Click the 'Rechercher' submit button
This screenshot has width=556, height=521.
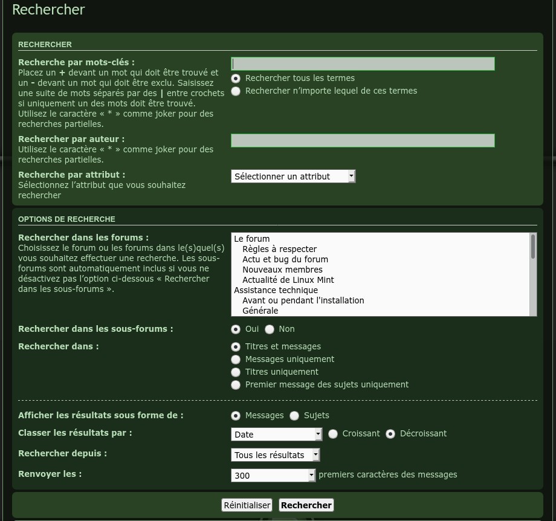pos(306,505)
